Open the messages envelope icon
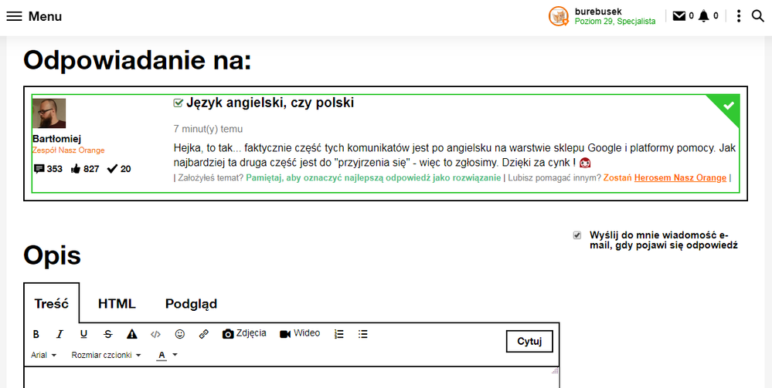This screenshot has height=388, width=772. click(x=679, y=16)
